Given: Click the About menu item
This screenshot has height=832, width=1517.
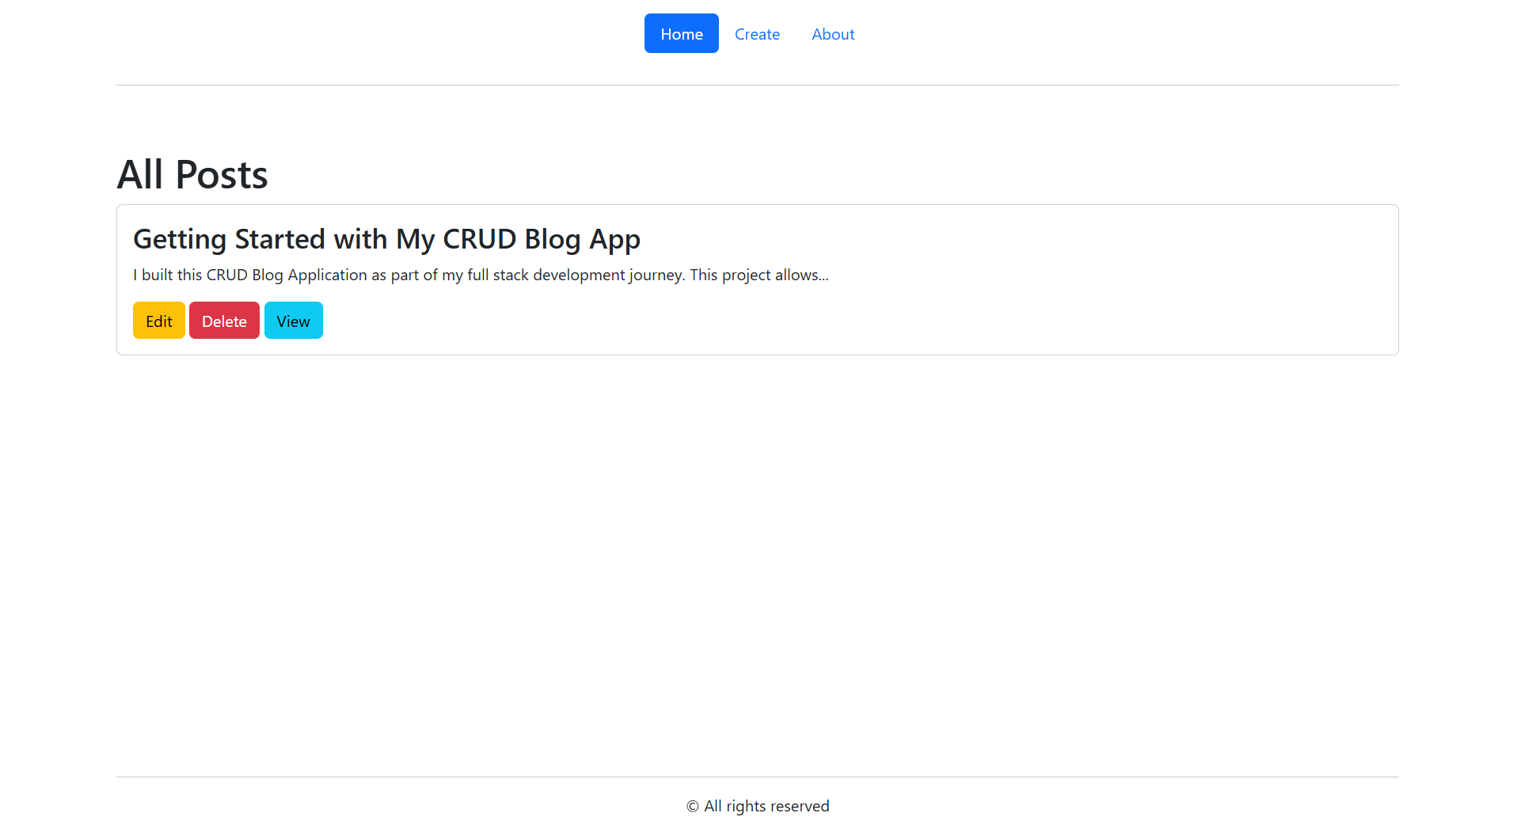Looking at the screenshot, I should [832, 33].
